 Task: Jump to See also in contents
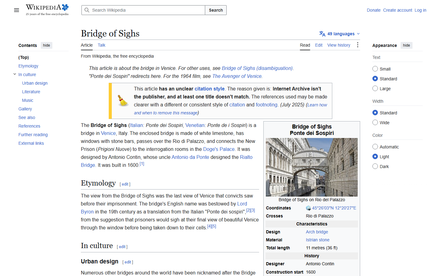pos(27,117)
